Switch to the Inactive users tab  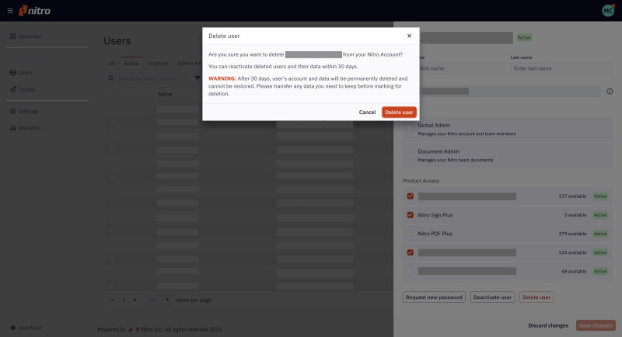(159, 64)
